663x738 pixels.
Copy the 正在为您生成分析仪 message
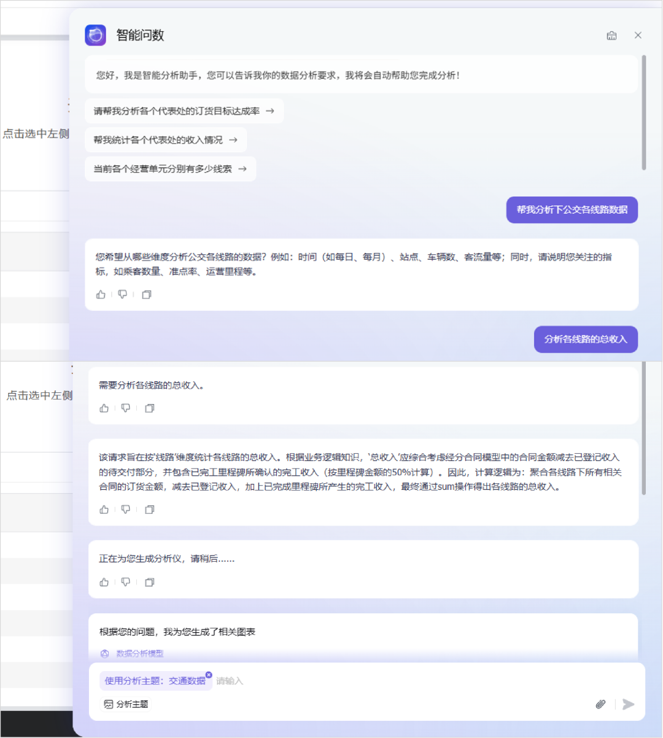pos(149,581)
